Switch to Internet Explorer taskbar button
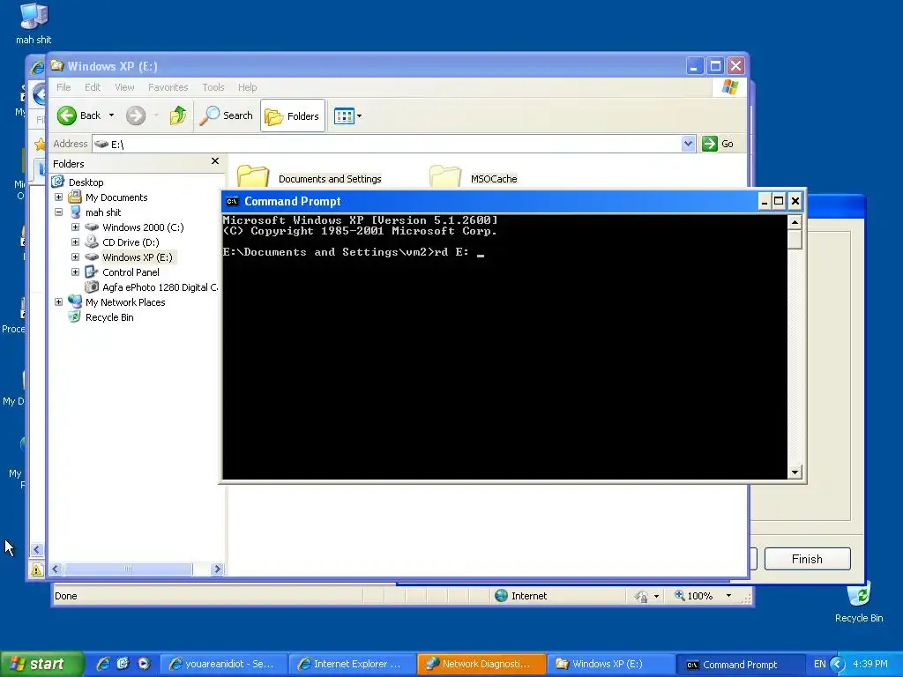This screenshot has width=903, height=677. (351, 664)
